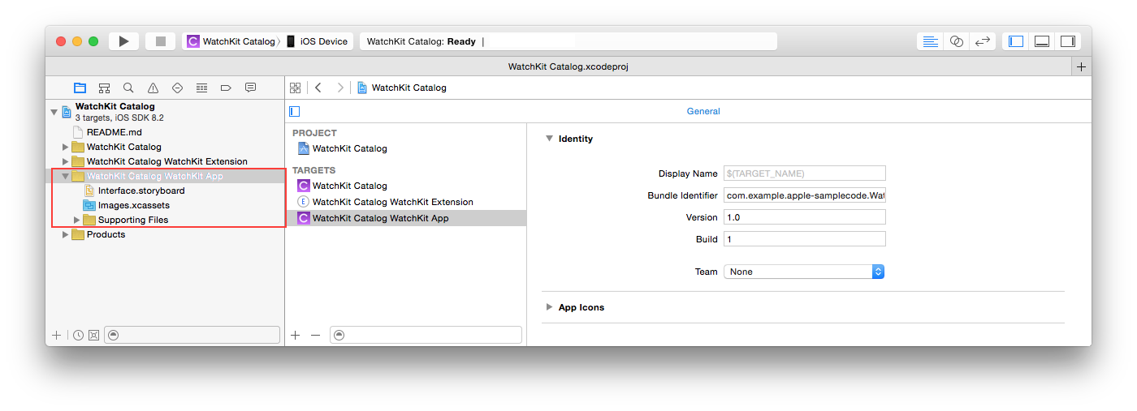Stop the running task
This screenshot has width=1137, height=411.
point(161,41)
